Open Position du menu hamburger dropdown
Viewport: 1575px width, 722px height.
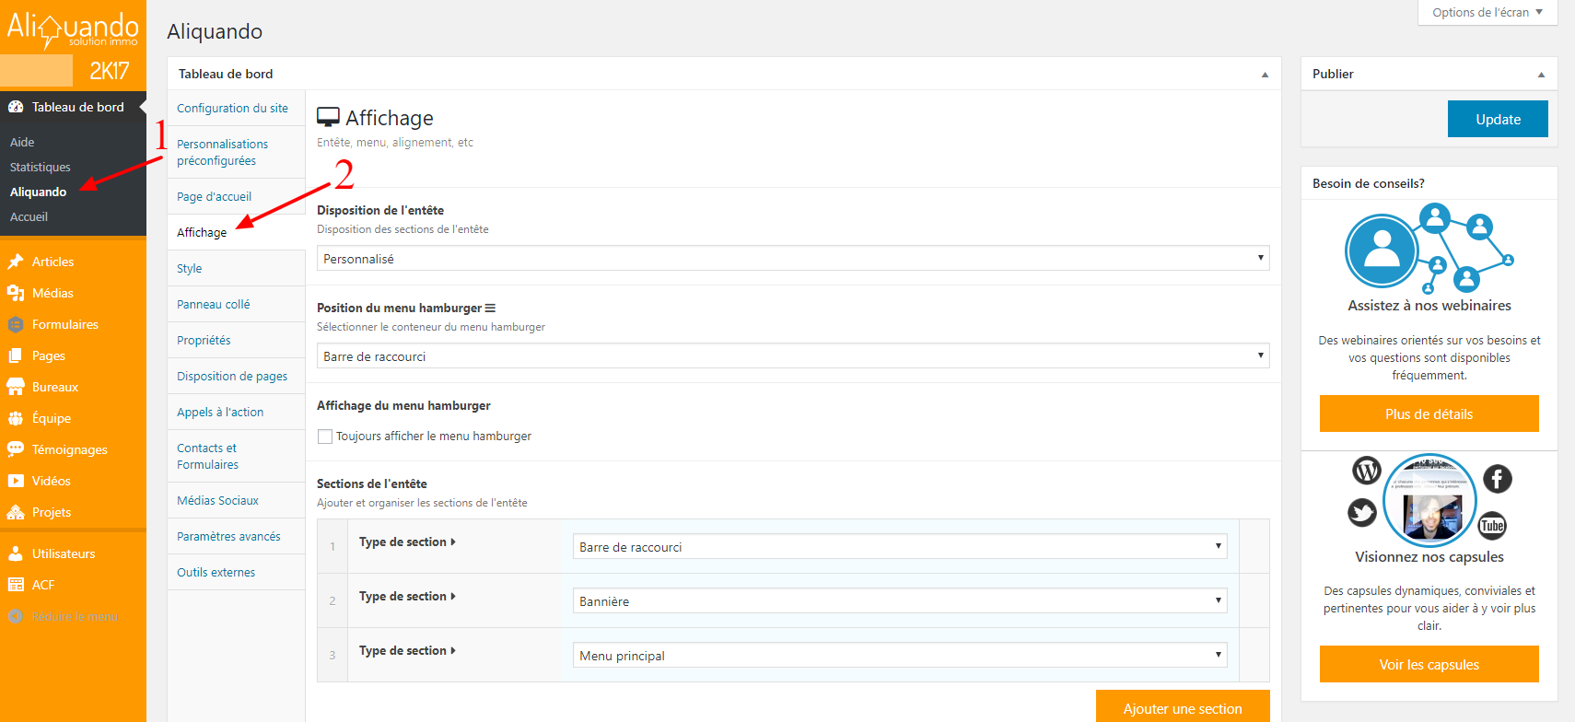tap(793, 356)
